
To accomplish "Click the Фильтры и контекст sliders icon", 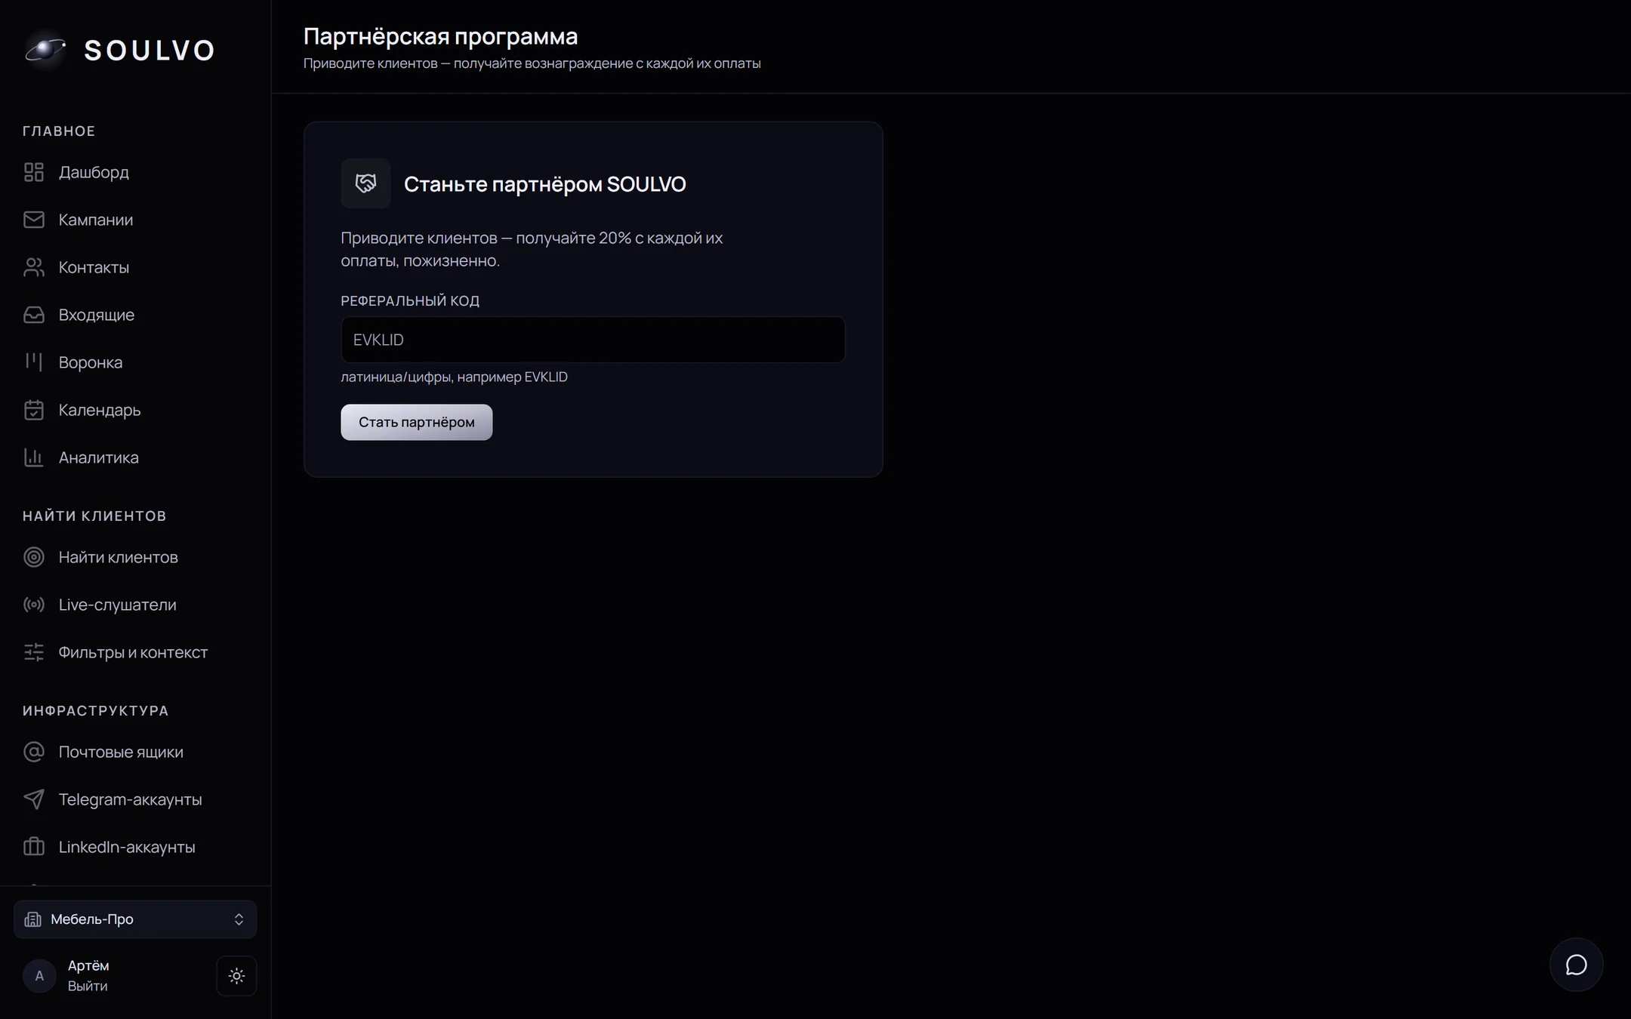I will click(34, 652).
